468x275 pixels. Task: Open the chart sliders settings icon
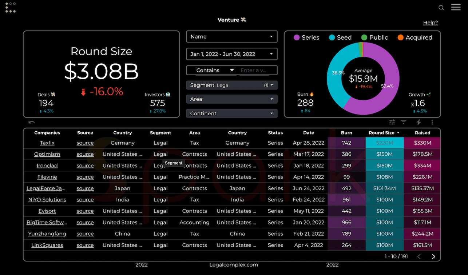(392, 122)
